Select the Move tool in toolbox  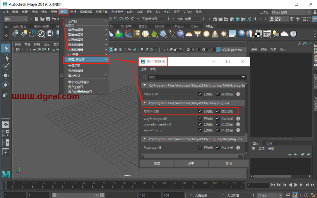click(6, 76)
